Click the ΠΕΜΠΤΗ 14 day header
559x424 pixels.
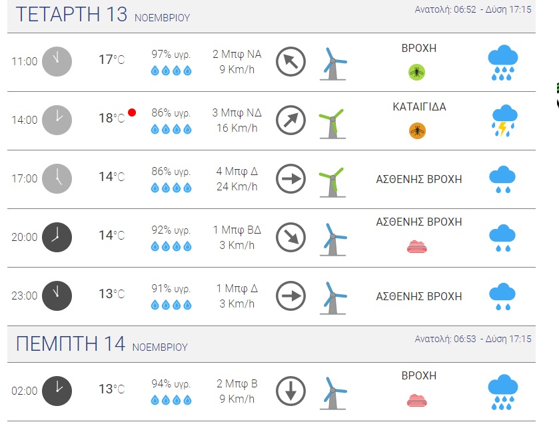71,343
